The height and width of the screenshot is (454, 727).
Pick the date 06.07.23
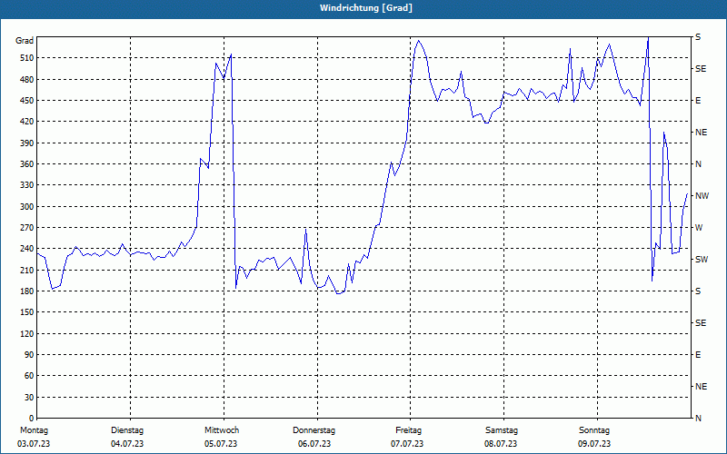click(x=314, y=444)
